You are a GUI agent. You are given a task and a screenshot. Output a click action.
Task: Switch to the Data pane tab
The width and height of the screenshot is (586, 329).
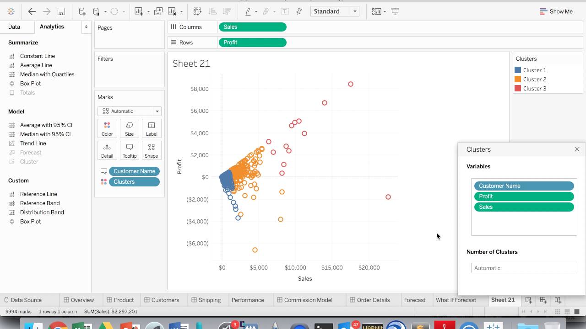14,27
